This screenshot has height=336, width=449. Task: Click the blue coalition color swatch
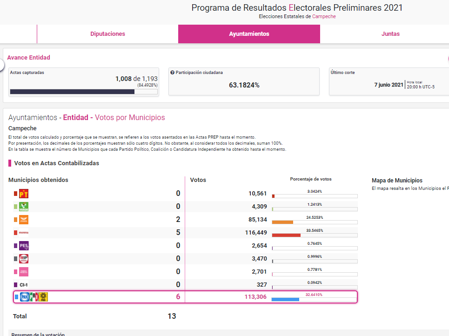16,297
